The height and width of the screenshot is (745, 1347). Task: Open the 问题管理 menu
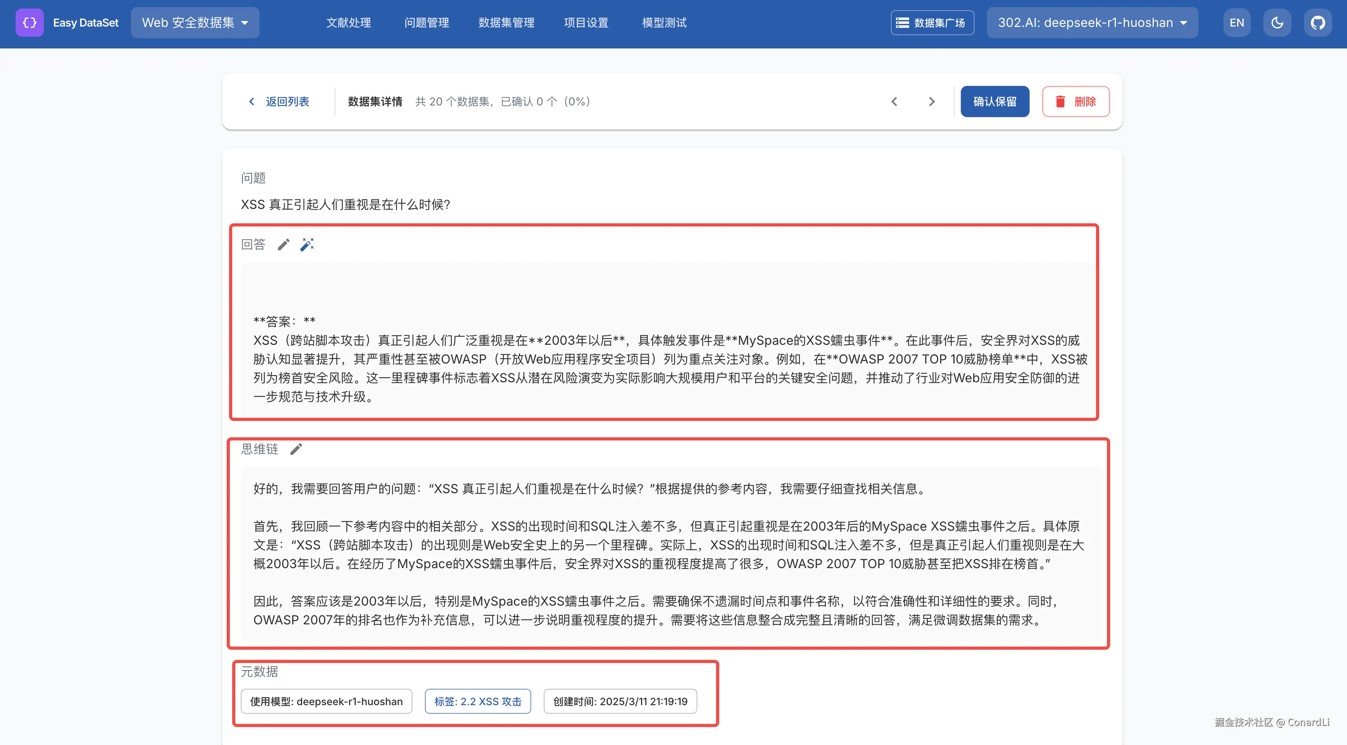pos(427,23)
